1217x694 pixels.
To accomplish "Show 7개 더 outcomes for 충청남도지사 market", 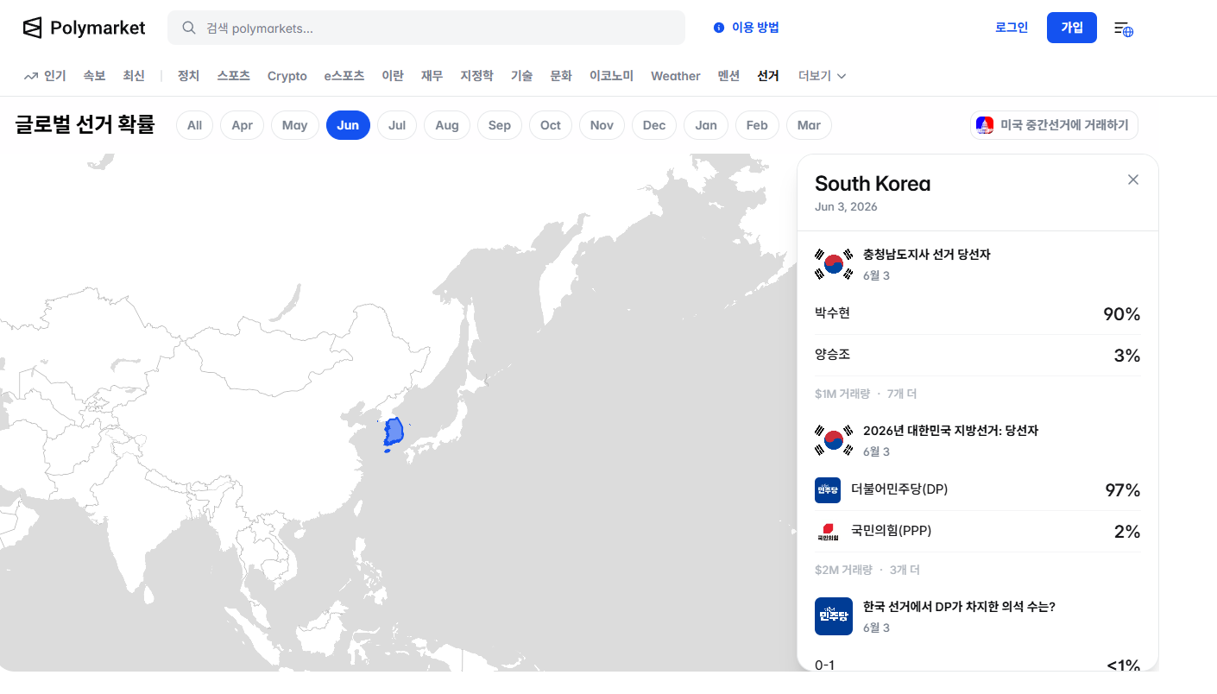I will [x=902, y=394].
